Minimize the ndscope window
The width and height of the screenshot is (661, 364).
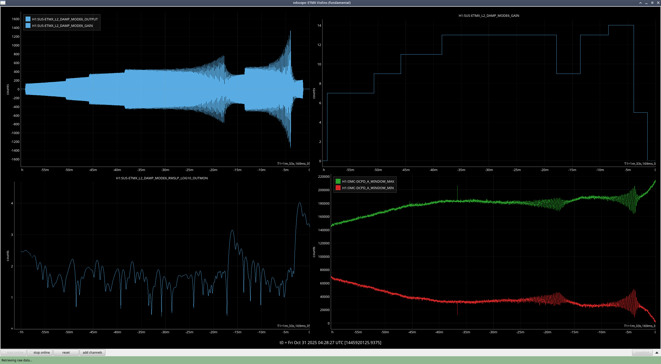[x=646, y=3]
